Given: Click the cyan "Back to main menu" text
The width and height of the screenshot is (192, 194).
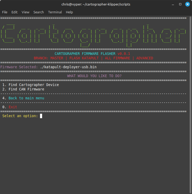Looking at the screenshot, I should point(26,98).
